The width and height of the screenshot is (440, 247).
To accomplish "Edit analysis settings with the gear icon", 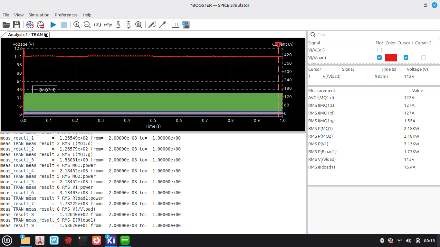I will click(x=40, y=25).
